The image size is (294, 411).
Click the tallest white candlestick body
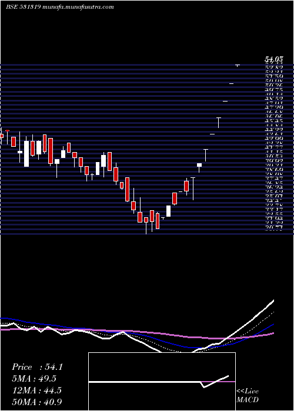pos(26,154)
